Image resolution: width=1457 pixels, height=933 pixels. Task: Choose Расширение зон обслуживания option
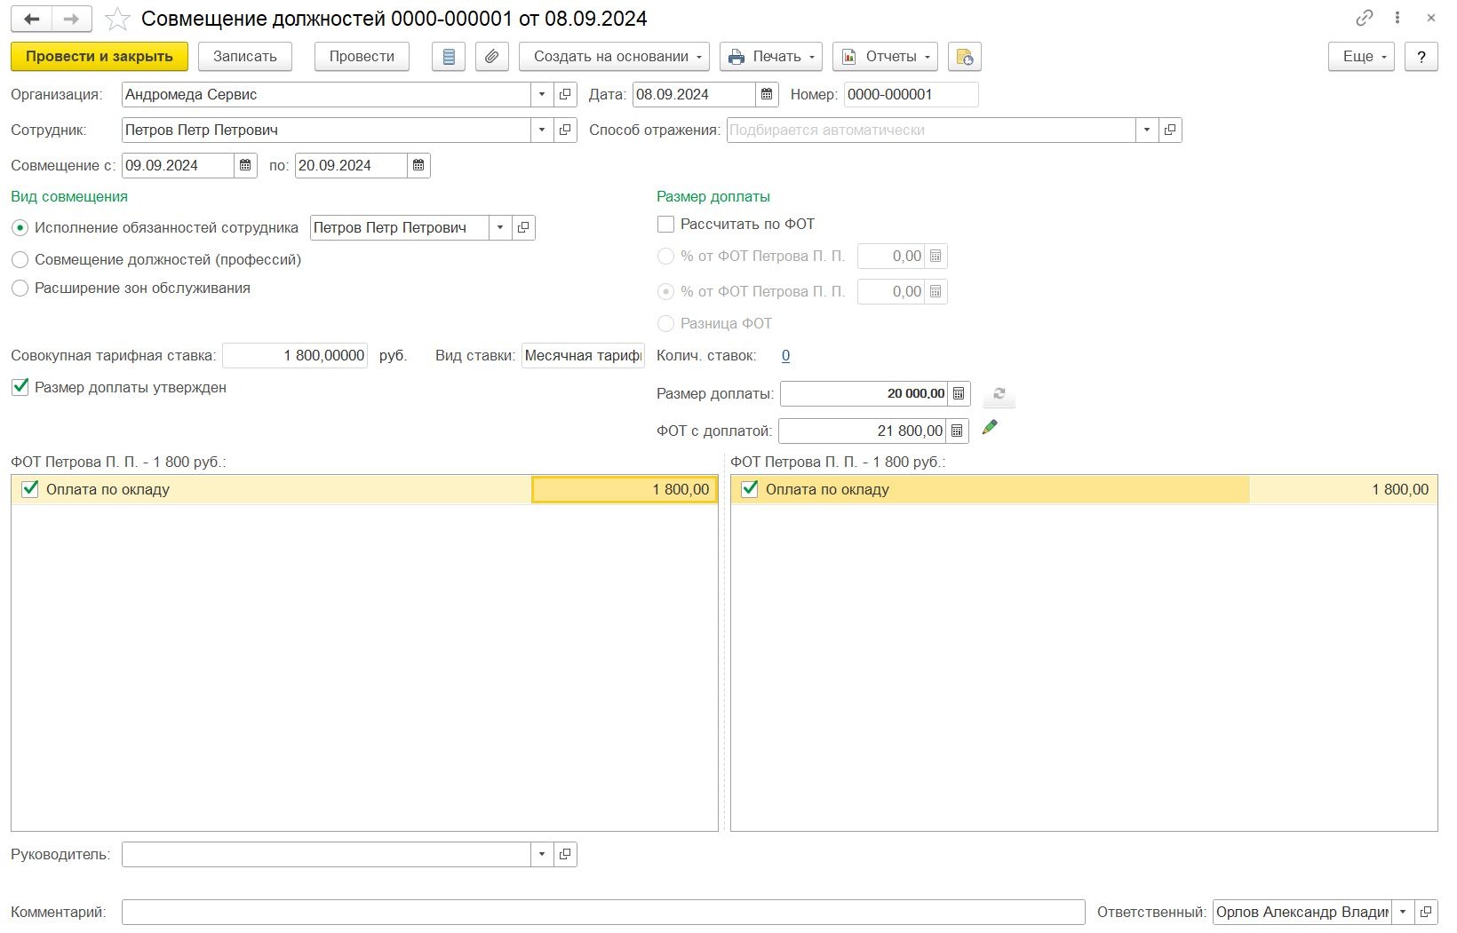(x=20, y=289)
